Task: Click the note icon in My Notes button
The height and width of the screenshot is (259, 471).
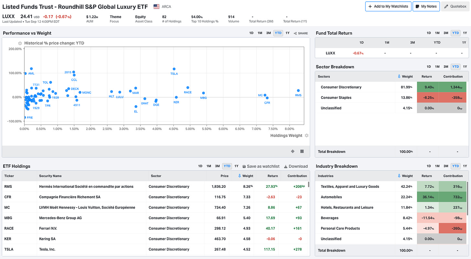Action: tap(418, 6)
